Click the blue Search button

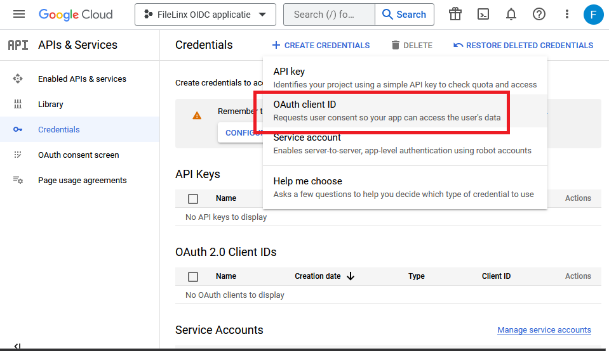point(405,15)
